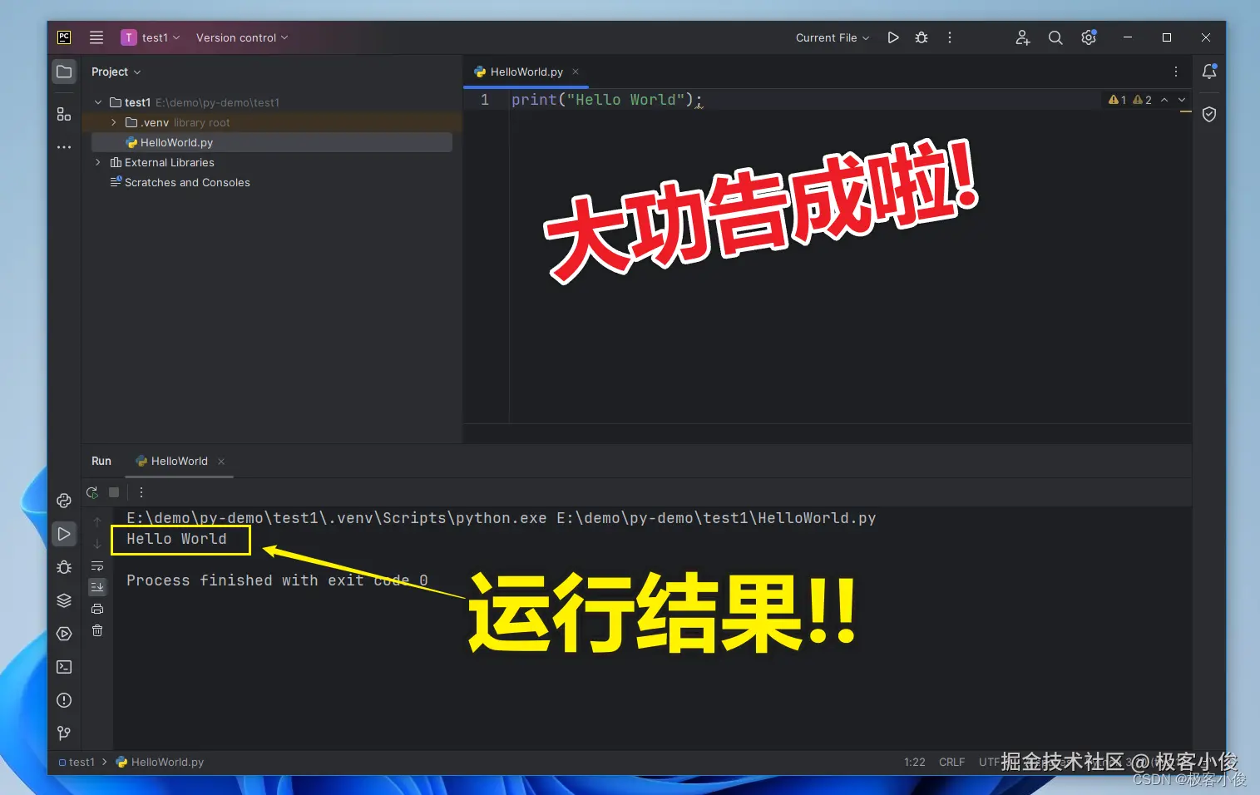Open Notifications bell icon
1260x795 pixels.
click(x=1209, y=72)
